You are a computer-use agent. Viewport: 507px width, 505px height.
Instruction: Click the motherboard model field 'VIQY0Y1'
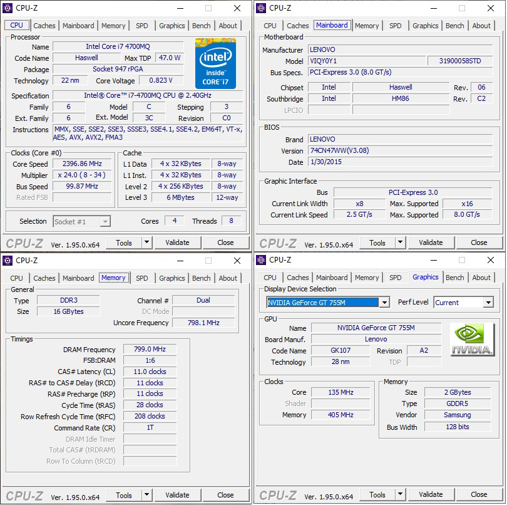click(x=367, y=61)
